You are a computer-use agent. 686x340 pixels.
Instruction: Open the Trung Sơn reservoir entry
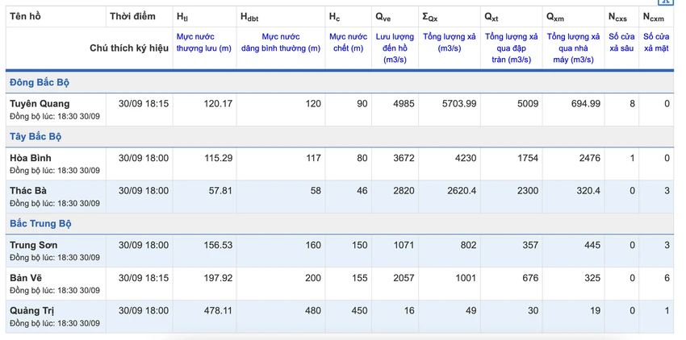click(34, 245)
